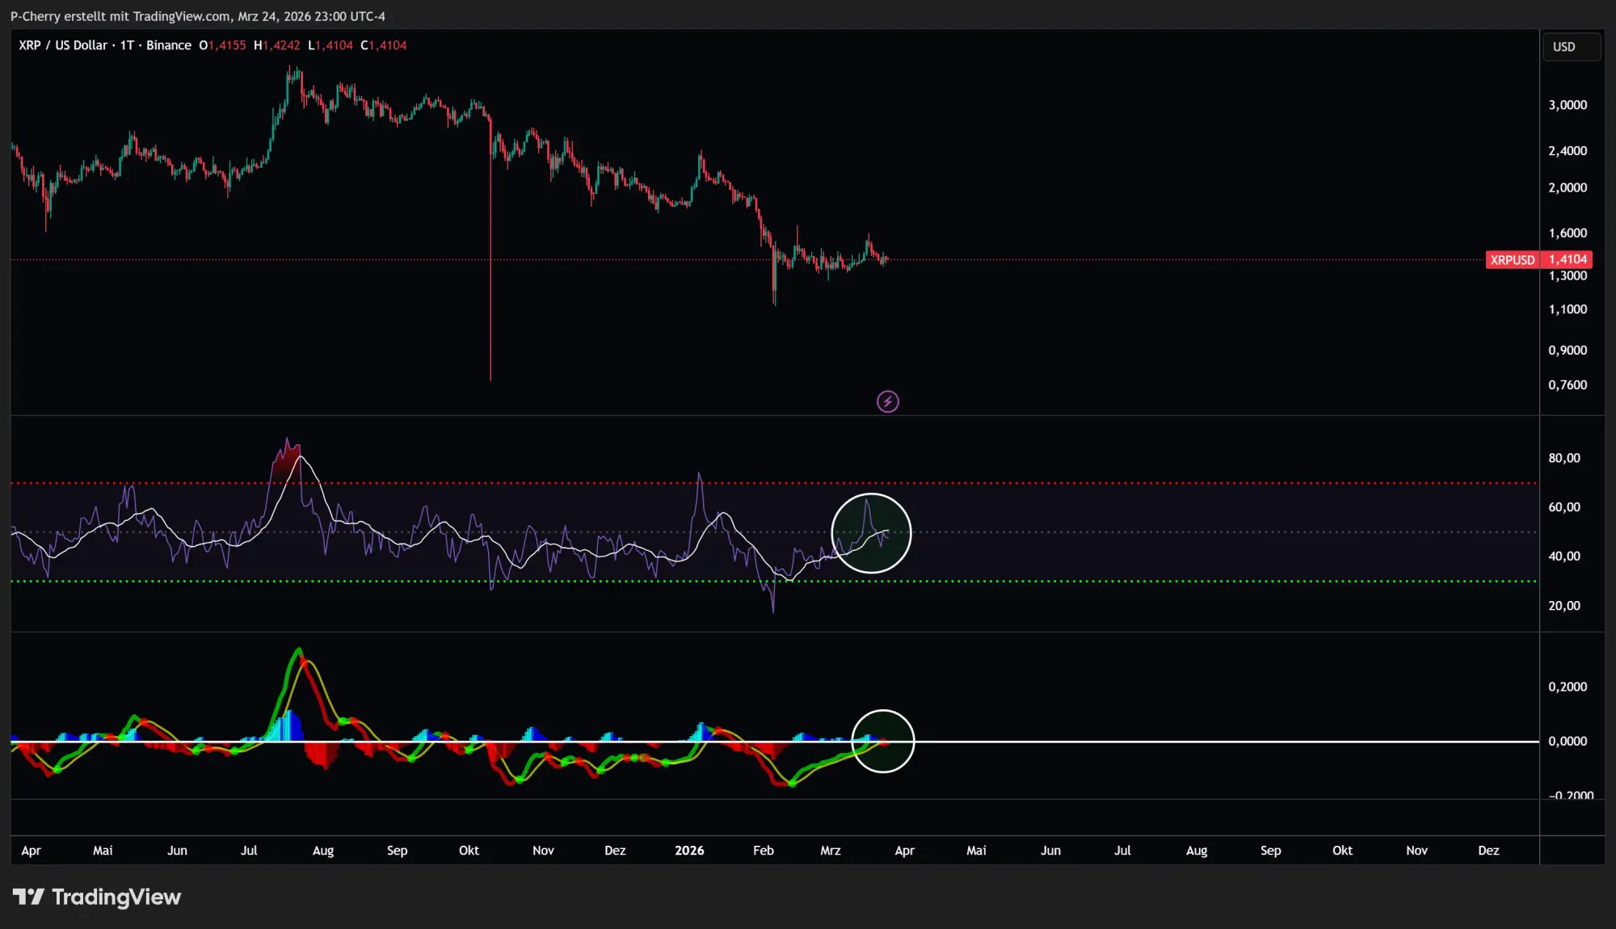Click the 'Binance' exchange label
Image resolution: width=1616 pixels, height=929 pixels.
pyautogui.click(x=169, y=45)
